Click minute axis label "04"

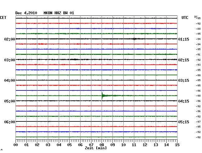[x=59, y=145]
